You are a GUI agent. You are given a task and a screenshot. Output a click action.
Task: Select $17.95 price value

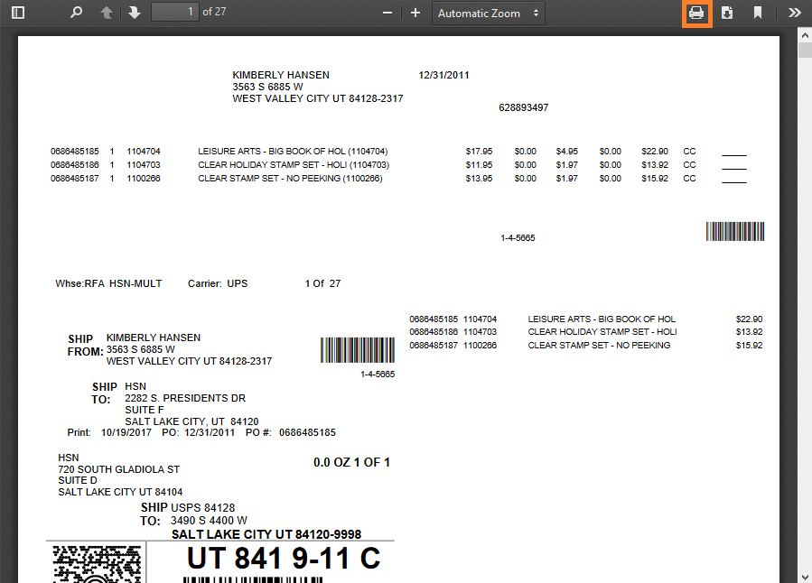479,151
